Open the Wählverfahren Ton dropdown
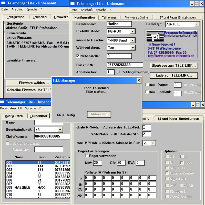The width and height of the screenshot is (205, 205). [x=132, y=48]
